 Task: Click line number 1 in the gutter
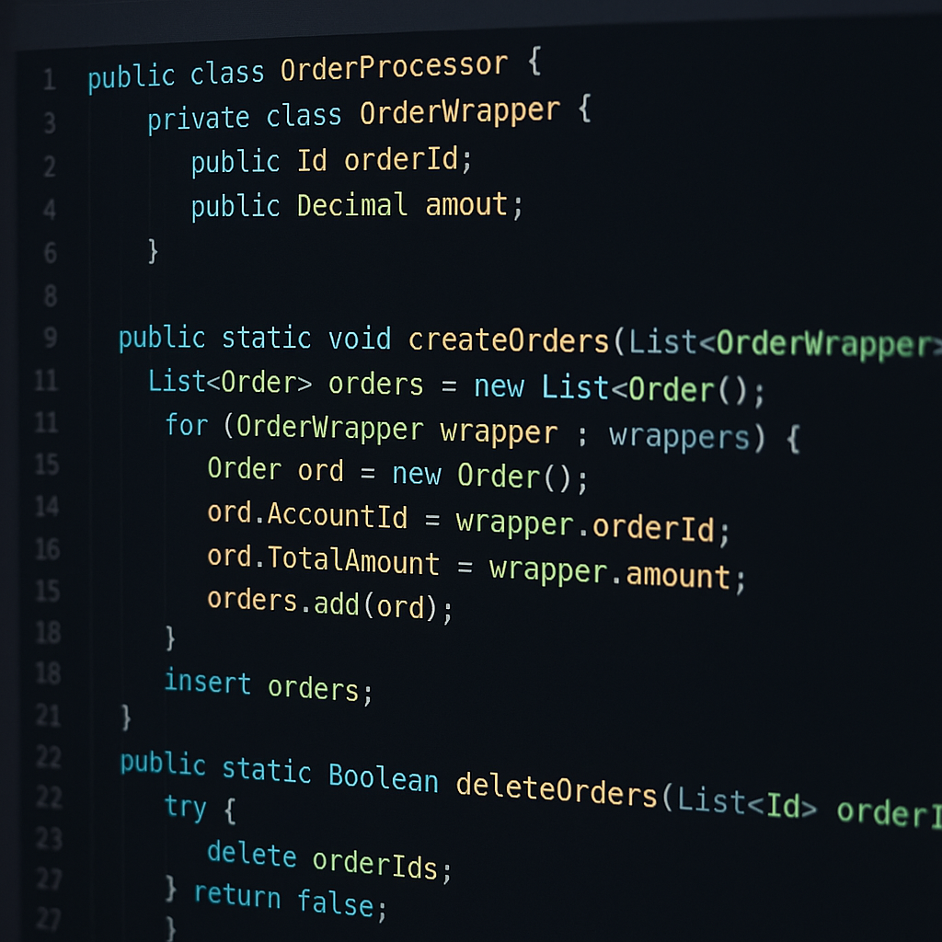(x=50, y=80)
